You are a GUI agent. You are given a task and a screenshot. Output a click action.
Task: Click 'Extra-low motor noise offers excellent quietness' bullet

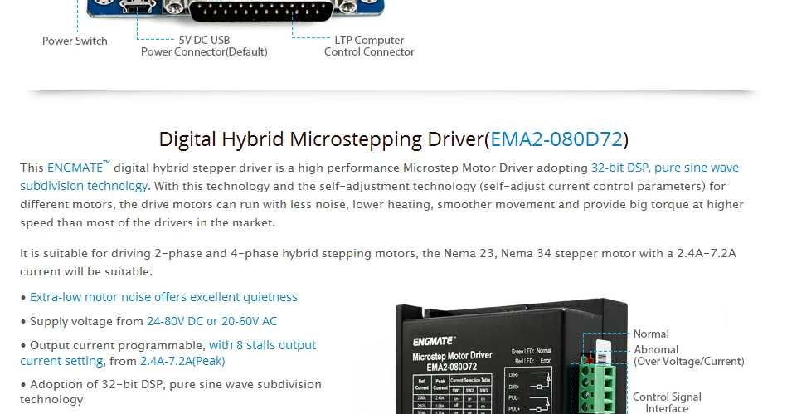[x=163, y=297]
